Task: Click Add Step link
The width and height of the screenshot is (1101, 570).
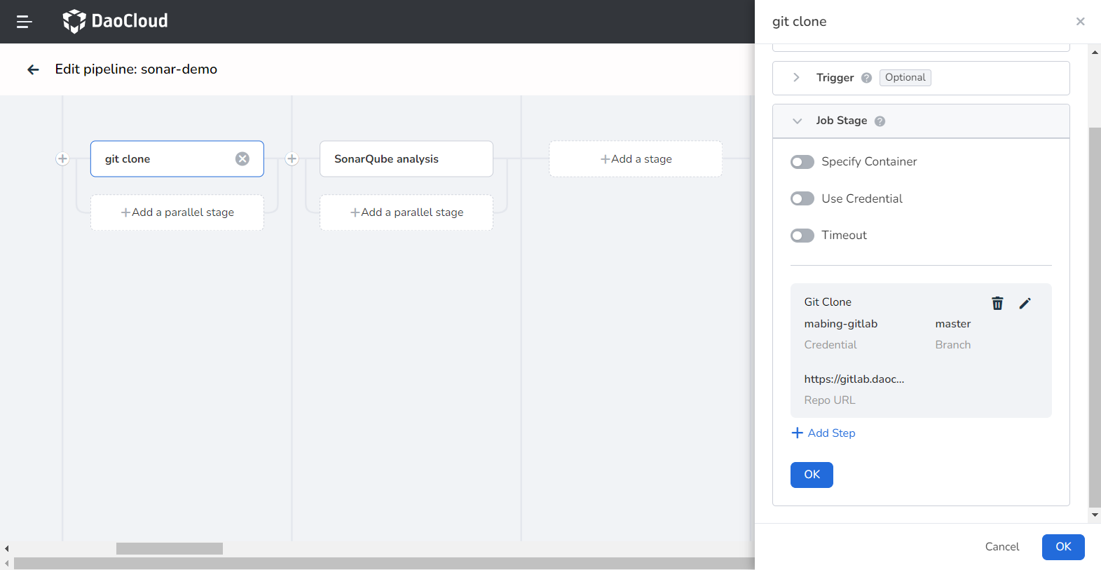Action: click(x=823, y=433)
